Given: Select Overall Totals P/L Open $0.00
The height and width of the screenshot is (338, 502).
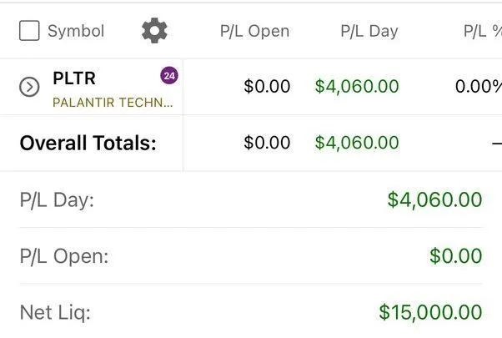Looking at the screenshot, I should click(267, 143).
